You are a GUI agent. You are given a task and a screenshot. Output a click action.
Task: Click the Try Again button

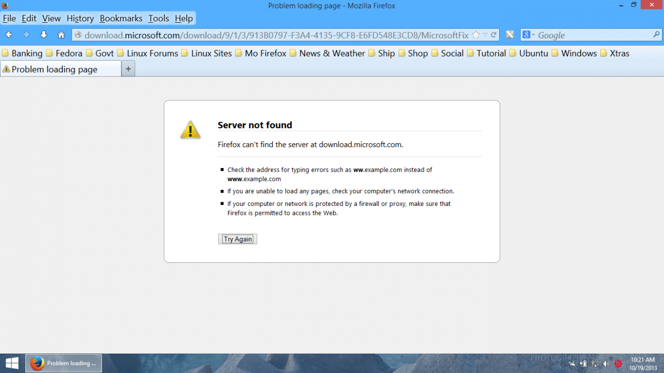(x=237, y=239)
